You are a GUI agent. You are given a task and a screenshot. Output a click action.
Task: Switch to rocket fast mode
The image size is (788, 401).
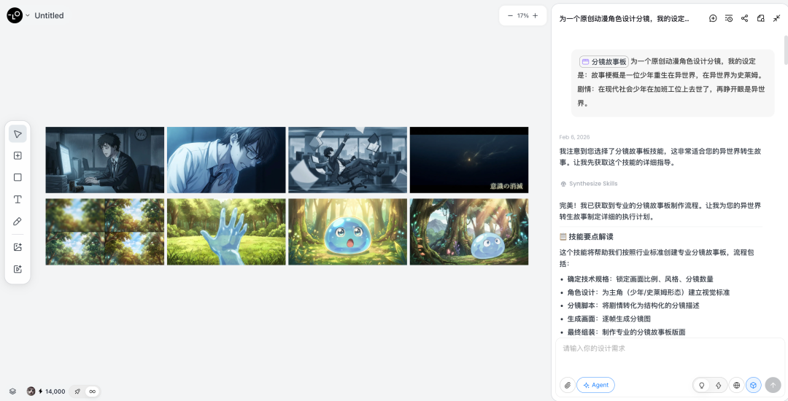click(77, 392)
